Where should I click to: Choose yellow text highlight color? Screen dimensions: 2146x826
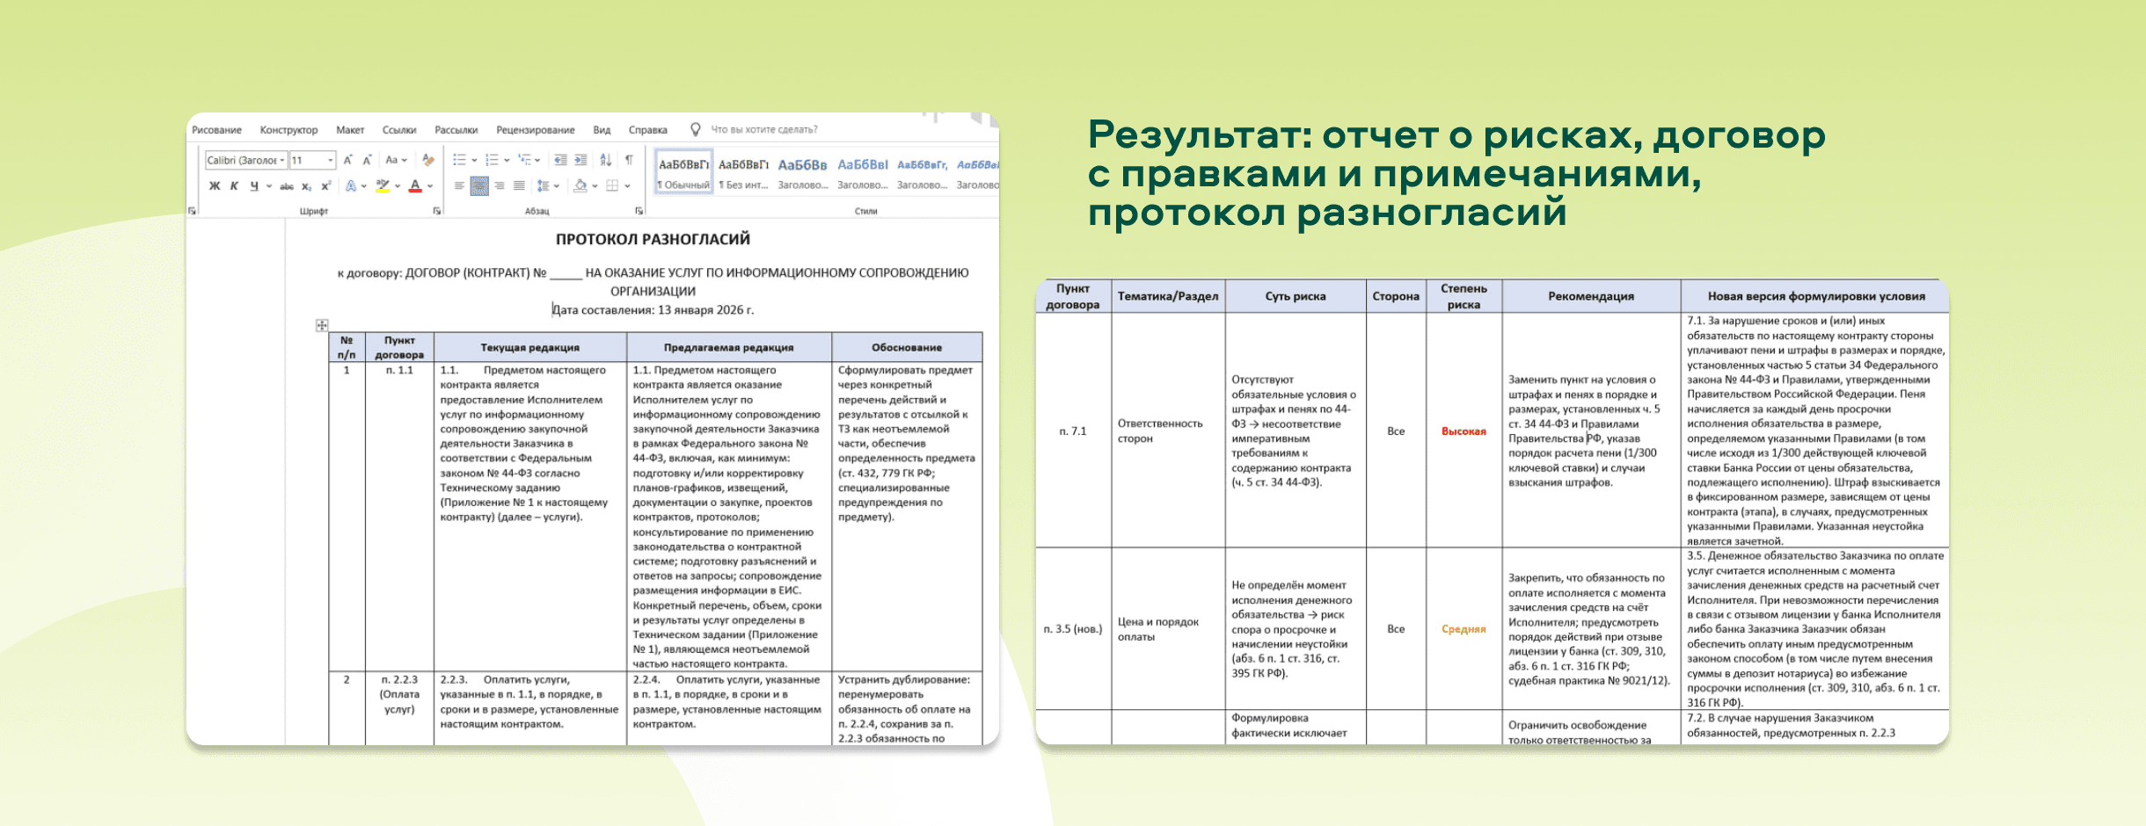coord(383,186)
